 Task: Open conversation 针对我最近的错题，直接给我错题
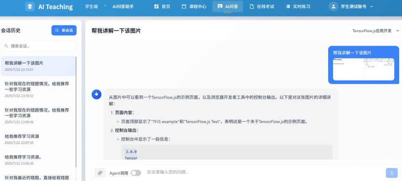pos(38,177)
